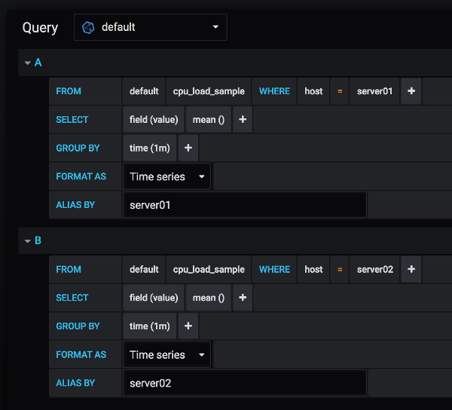Add a WHERE condition in query A
This screenshot has width=452, height=410.
coord(411,91)
